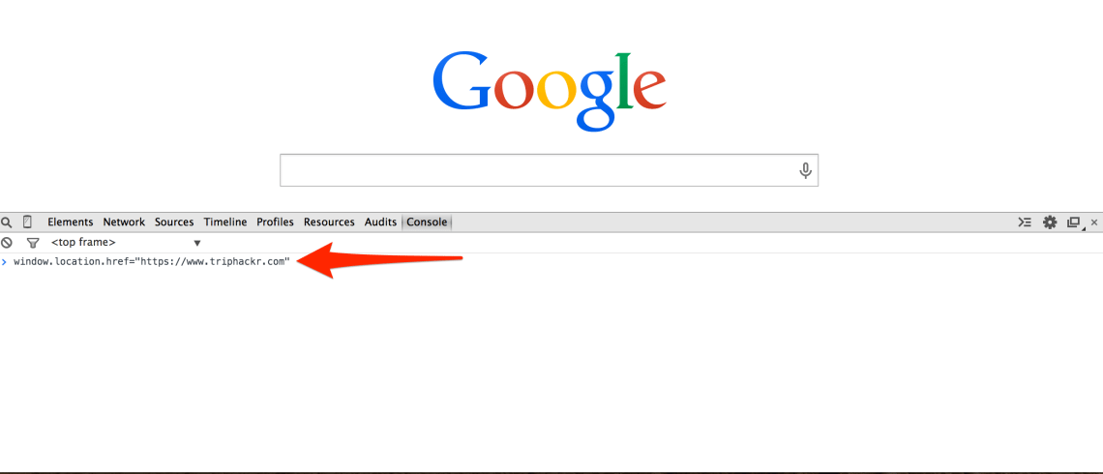Click the dock-to-window icon
This screenshot has height=474, width=1103.
coord(1073,222)
